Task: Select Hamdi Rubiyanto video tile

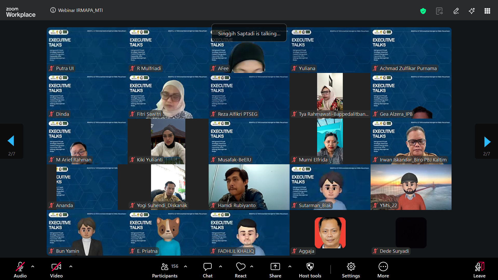Action: (x=249, y=187)
